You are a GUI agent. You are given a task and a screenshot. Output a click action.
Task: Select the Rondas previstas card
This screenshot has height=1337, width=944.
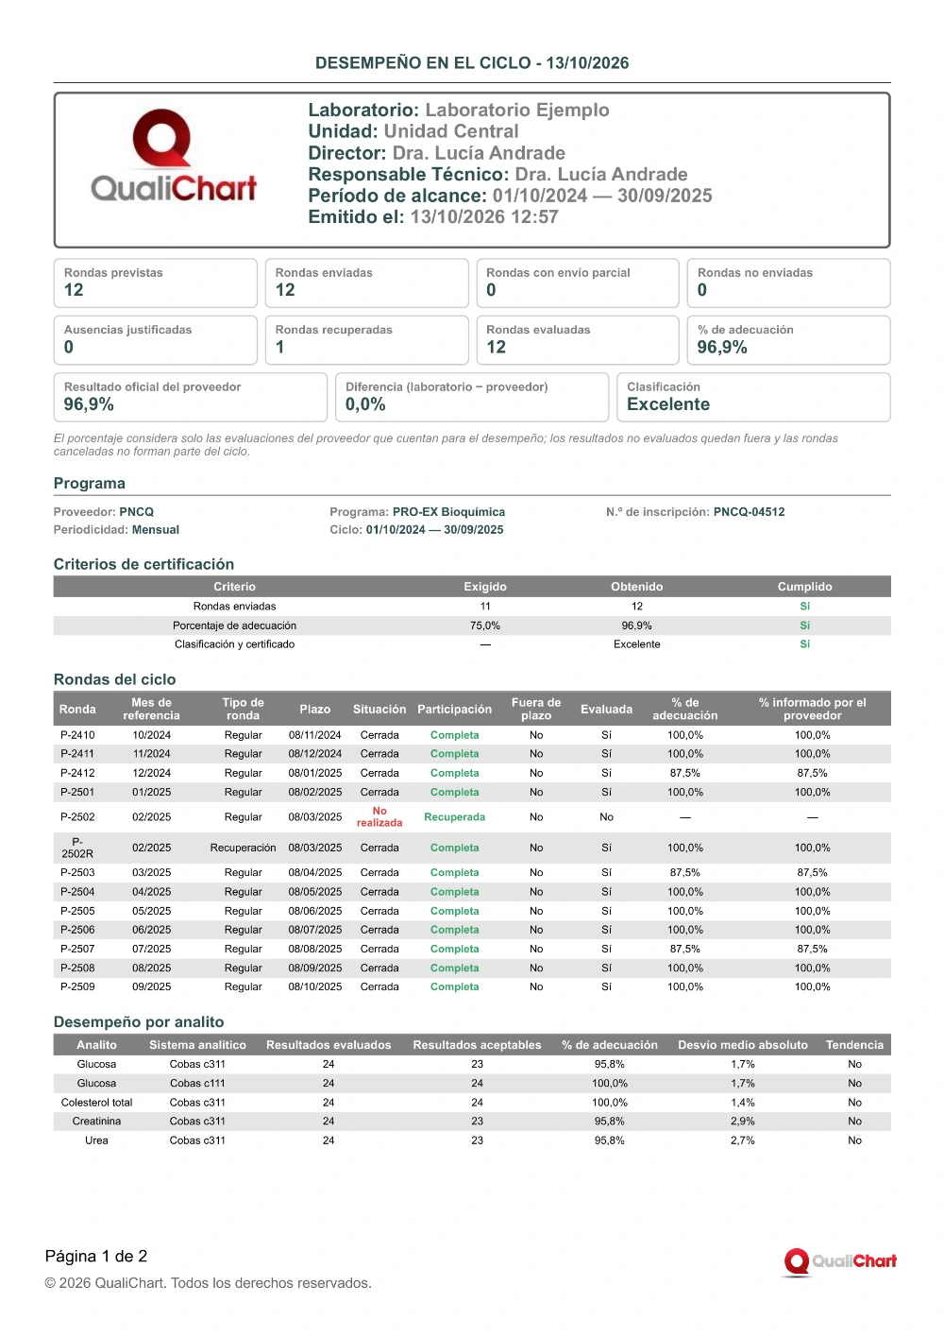coord(156,283)
